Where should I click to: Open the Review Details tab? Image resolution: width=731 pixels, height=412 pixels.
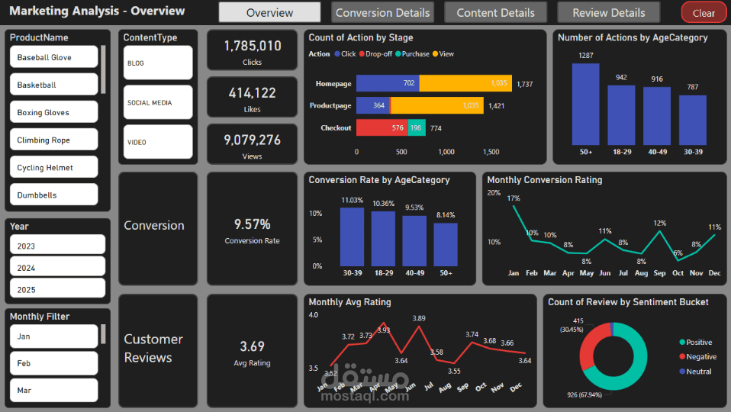[x=609, y=12]
